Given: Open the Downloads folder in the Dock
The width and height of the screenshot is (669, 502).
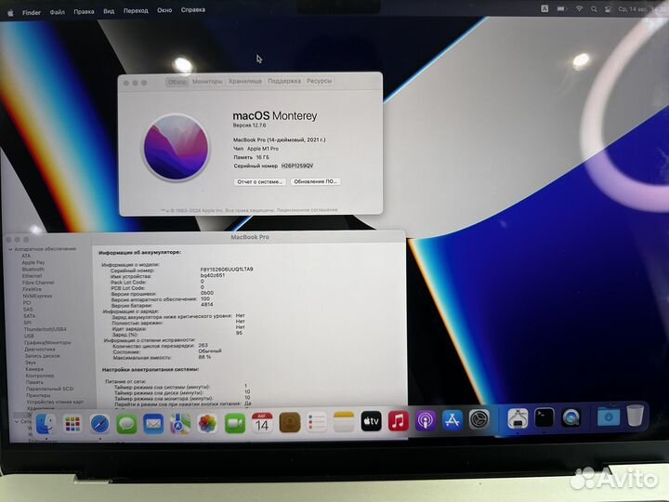Looking at the screenshot, I should tap(609, 416).
